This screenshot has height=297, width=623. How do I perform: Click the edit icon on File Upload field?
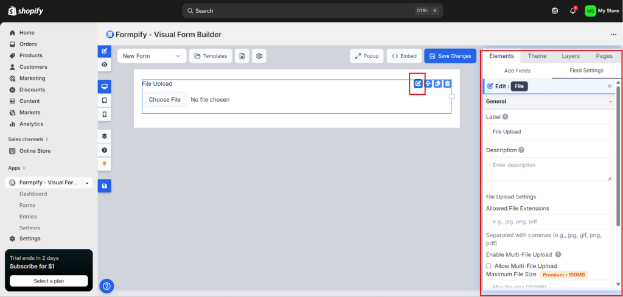[418, 83]
